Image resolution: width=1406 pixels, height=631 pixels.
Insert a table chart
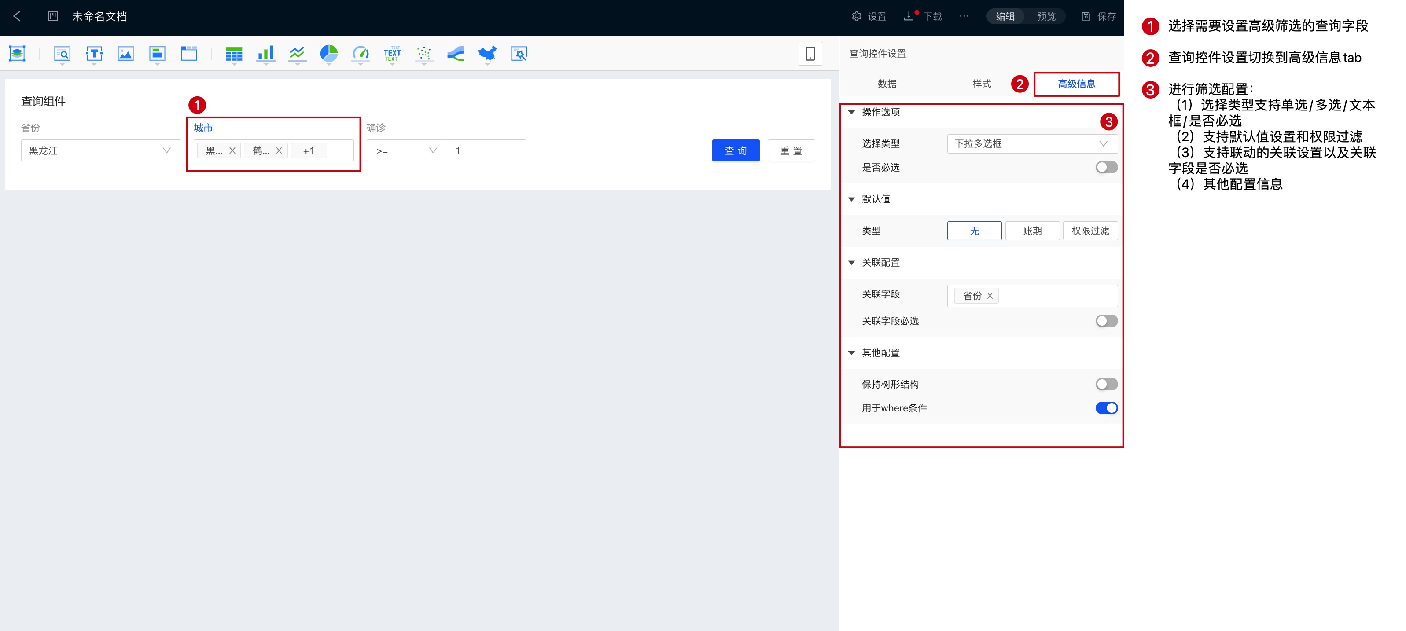(234, 53)
